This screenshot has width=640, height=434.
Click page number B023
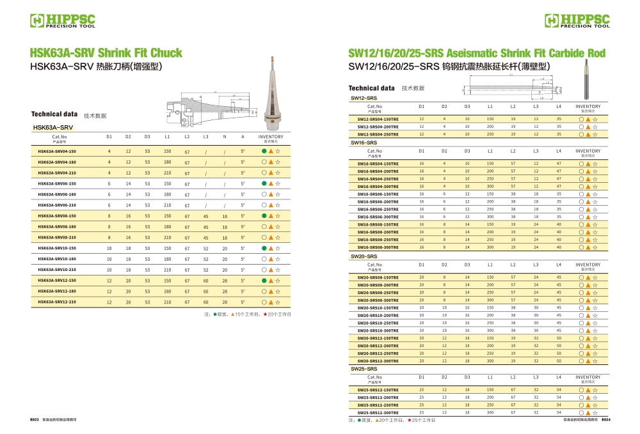coord(35,419)
